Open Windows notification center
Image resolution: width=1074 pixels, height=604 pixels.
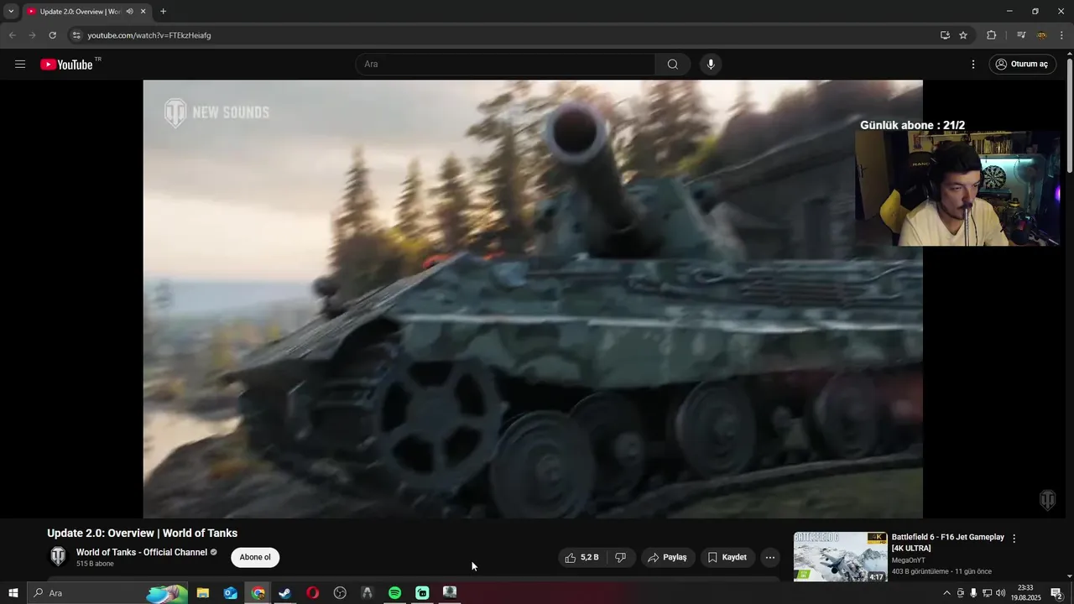[1056, 593]
